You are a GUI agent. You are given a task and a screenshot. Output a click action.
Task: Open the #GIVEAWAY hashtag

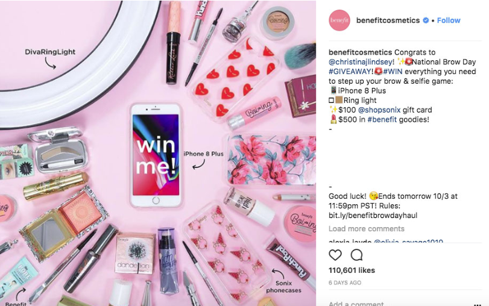[349, 71]
